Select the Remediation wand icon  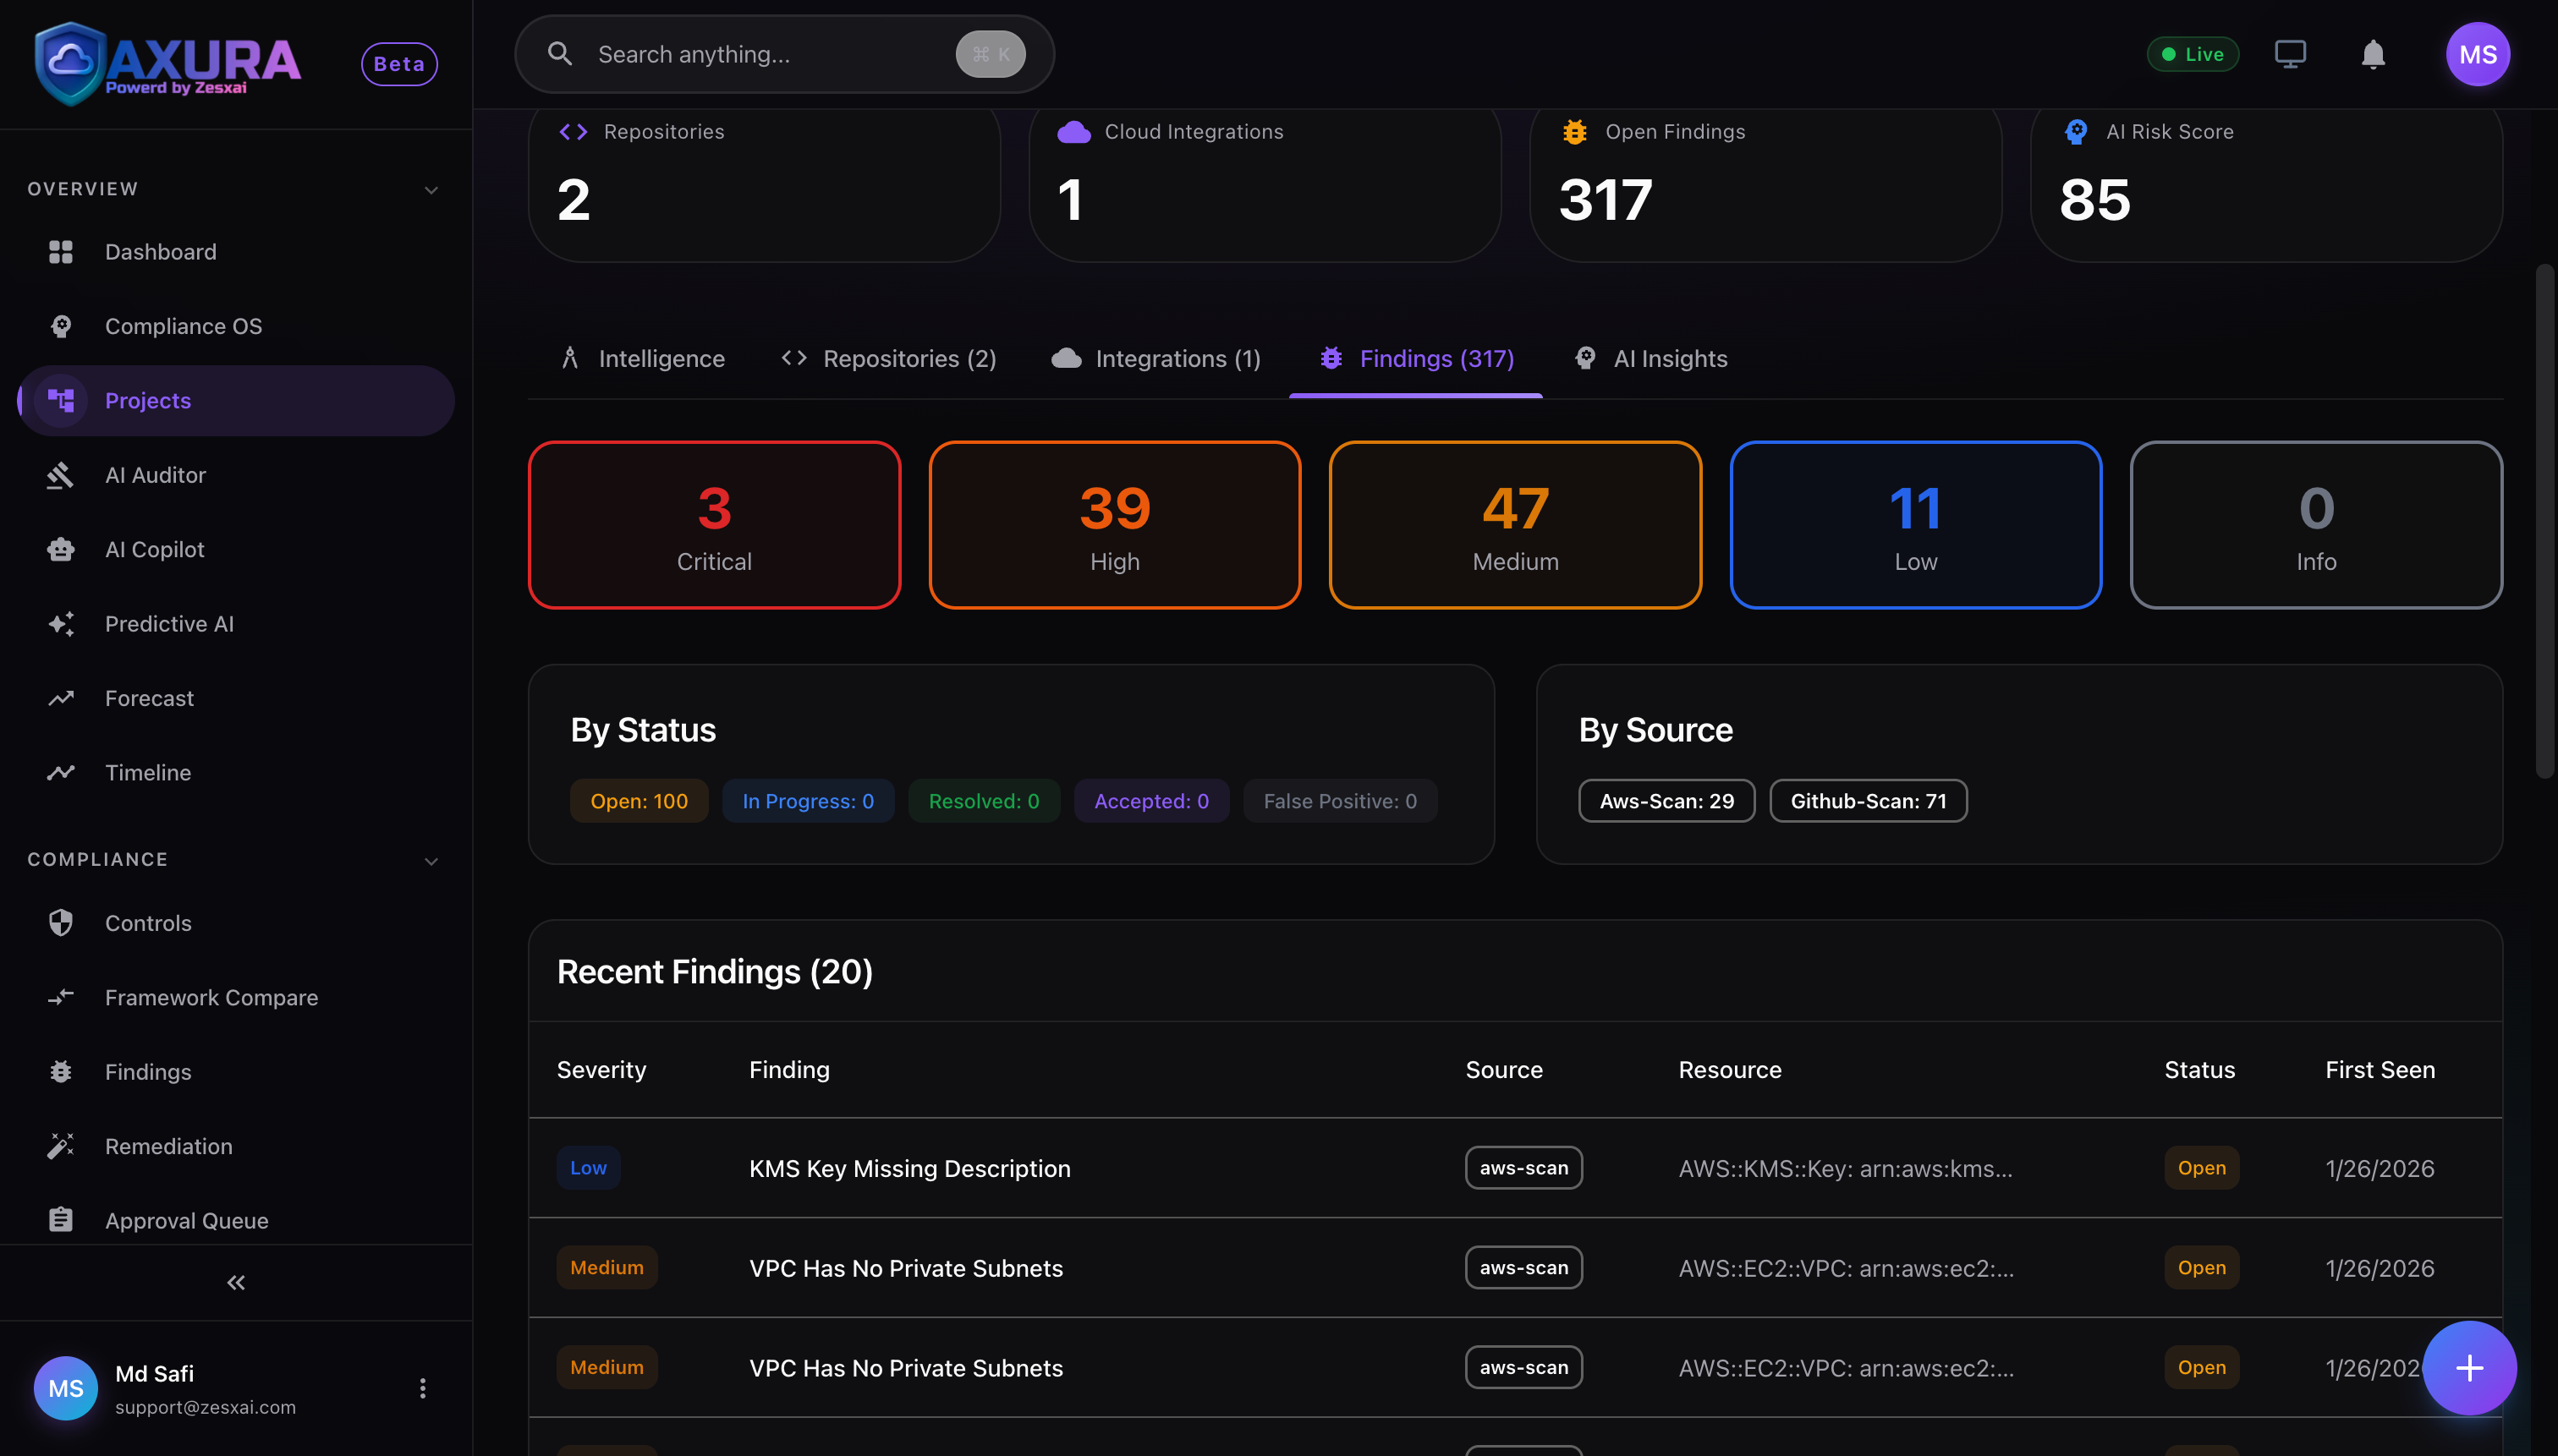tap(60, 1146)
